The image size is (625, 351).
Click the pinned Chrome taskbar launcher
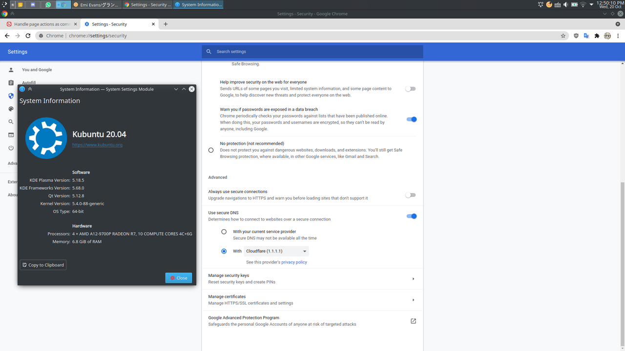point(63,4)
